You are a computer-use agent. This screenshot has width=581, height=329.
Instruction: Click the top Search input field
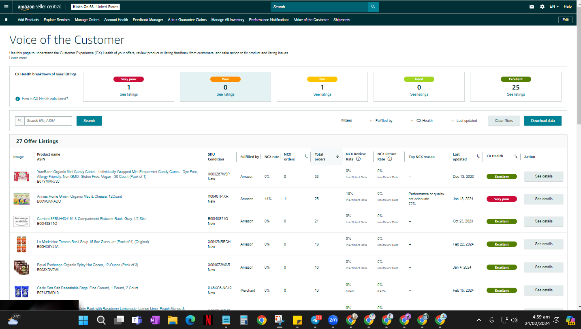coord(319,6)
